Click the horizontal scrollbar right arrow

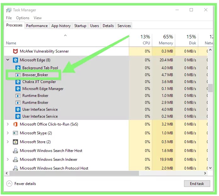205,173
